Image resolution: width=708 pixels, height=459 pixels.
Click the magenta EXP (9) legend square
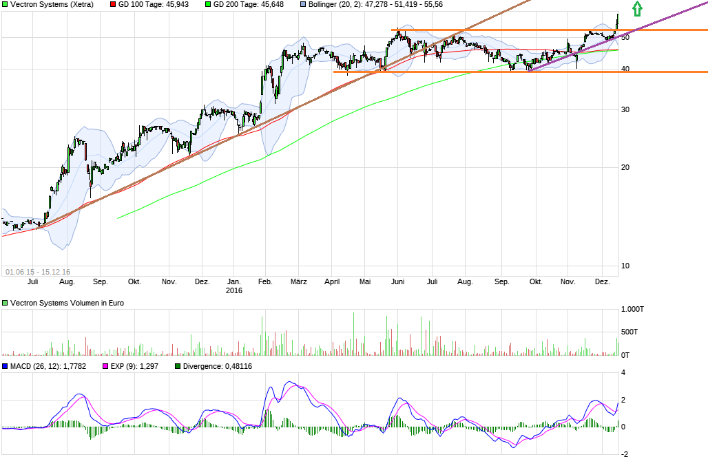click(105, 366)
